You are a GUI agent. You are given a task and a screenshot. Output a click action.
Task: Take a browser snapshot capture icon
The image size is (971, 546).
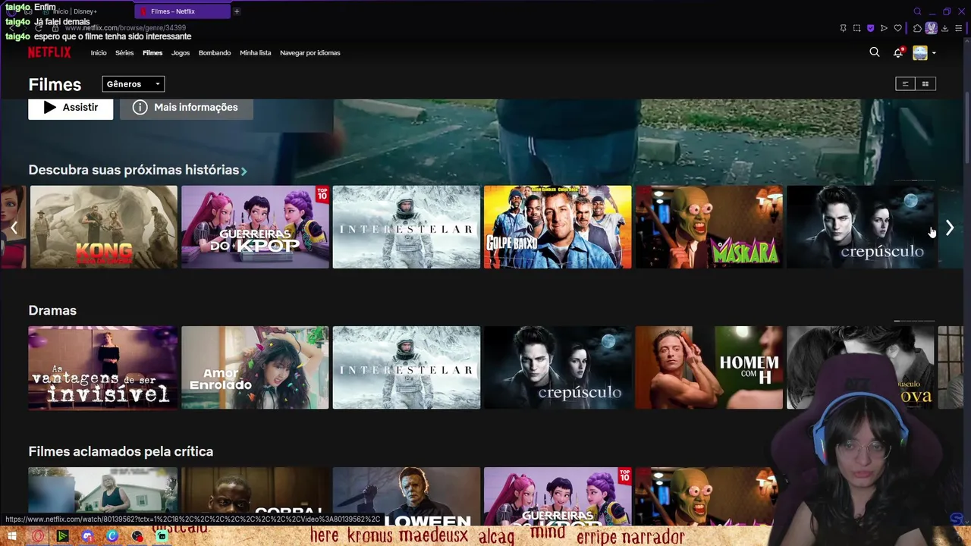tap(856, 28)
